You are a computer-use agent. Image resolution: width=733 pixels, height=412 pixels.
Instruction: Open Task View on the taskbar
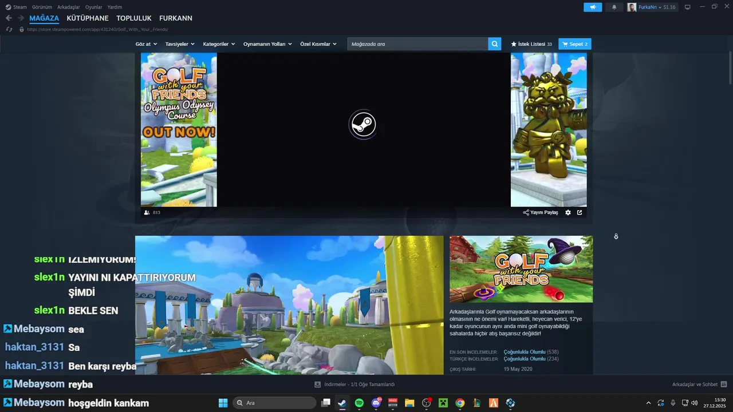tap(326, 403)
